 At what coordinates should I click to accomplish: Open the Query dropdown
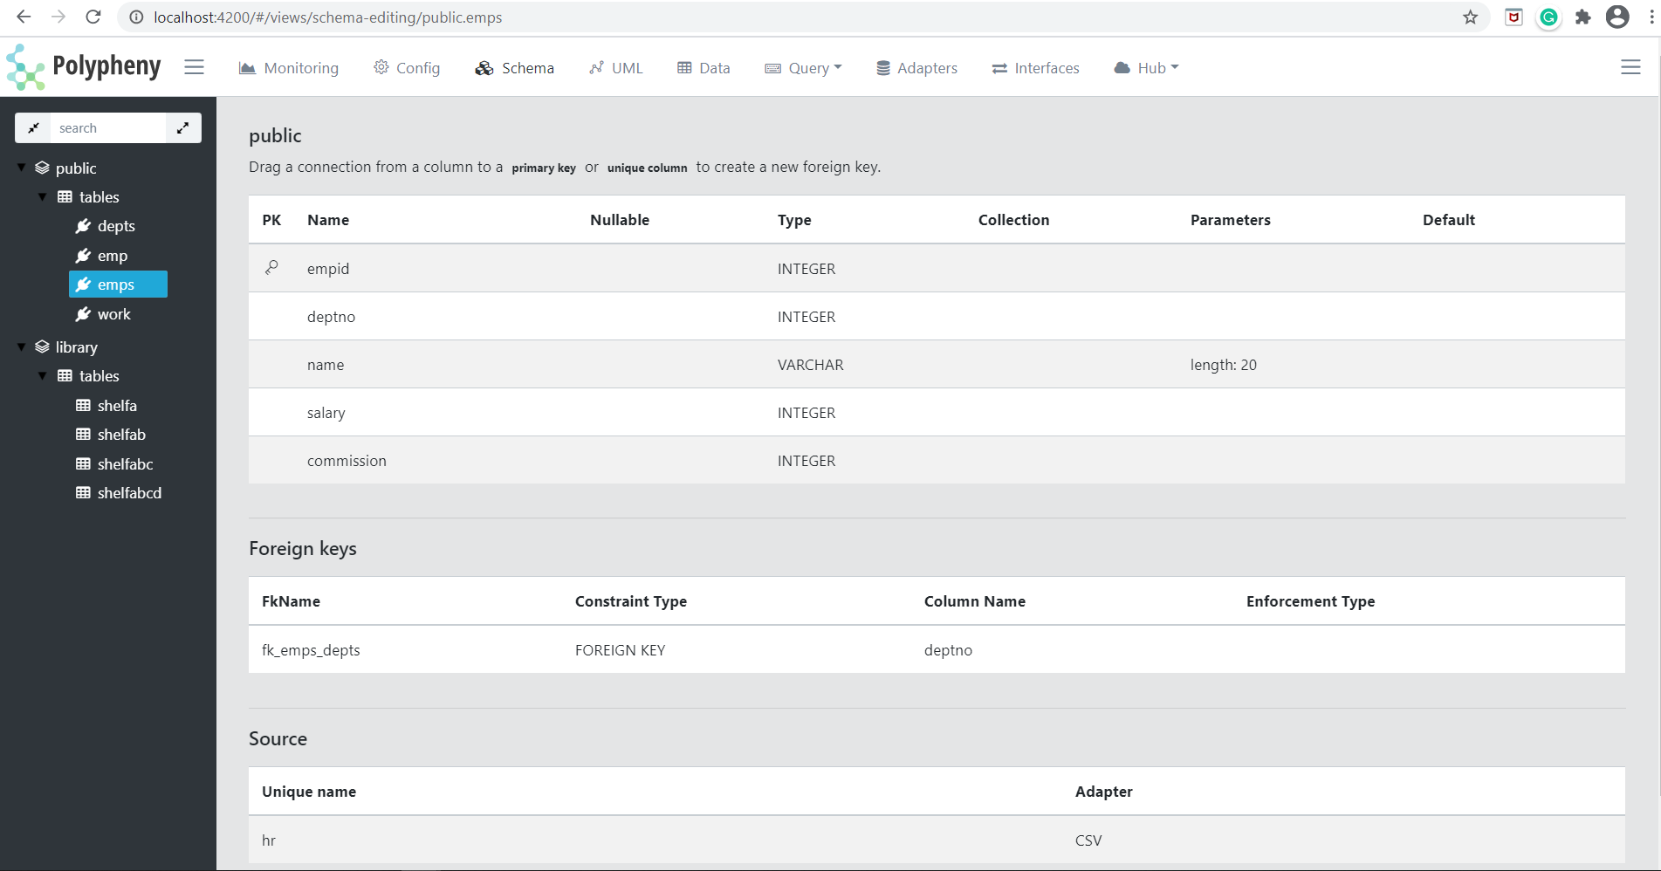click(803, 67)
